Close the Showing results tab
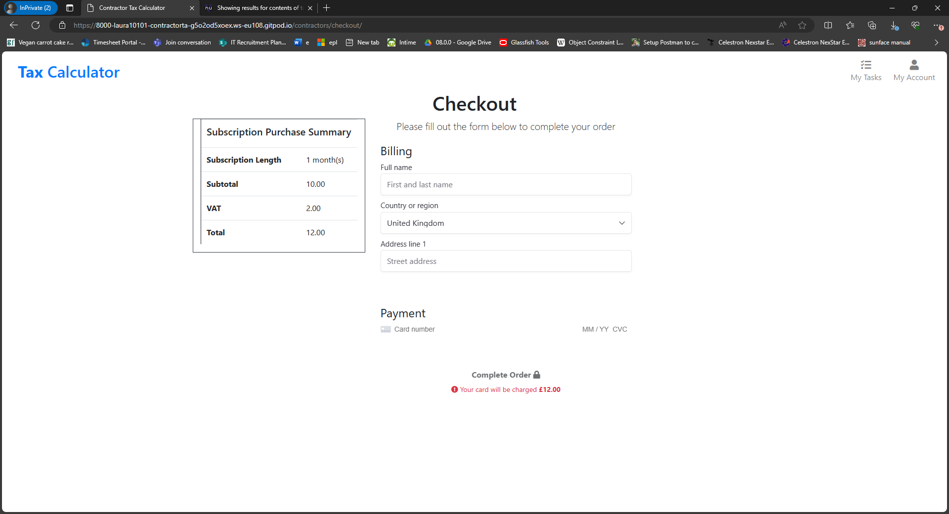The height and width of the screenshot is (514, 949). pyautogui.click(x=310, y=8)
